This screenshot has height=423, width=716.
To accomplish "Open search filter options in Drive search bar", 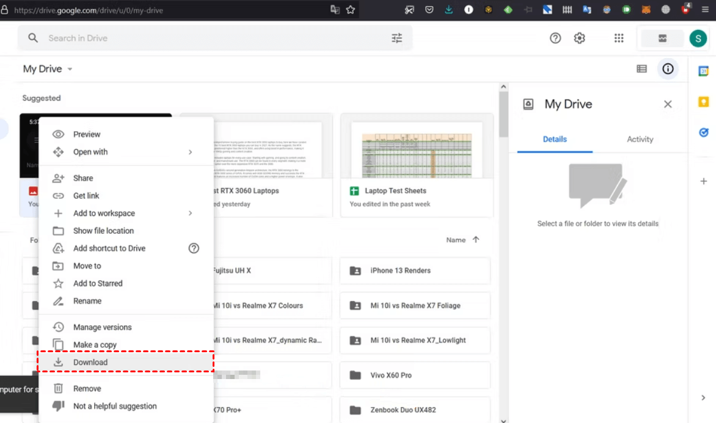I will 397,38.
